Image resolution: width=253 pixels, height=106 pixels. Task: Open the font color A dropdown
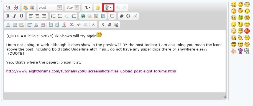tap(87, 7)
